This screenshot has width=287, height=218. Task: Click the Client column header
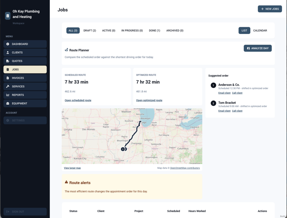pyautogui.click(x=101, y=211)
